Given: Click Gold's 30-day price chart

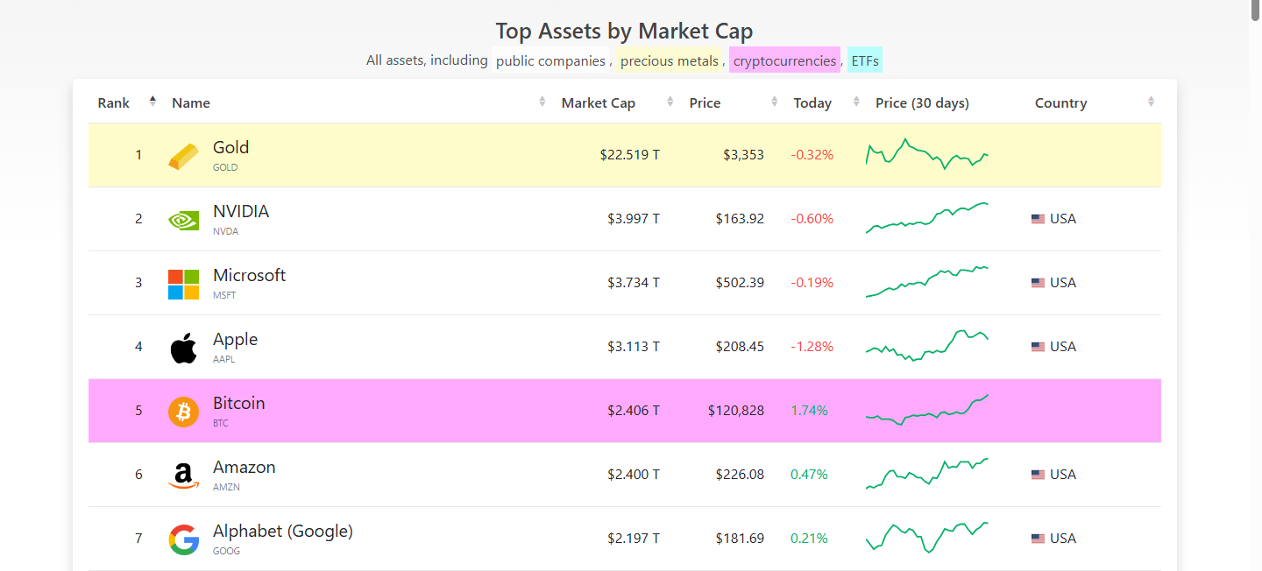Looking at the screenshot, I should click(927, 153).
